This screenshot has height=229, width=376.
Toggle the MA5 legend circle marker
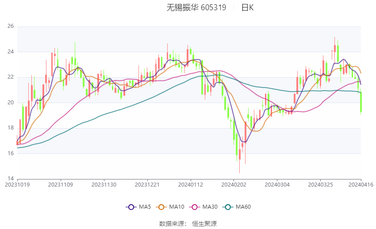pyautogui.click(x=130, y=206)
